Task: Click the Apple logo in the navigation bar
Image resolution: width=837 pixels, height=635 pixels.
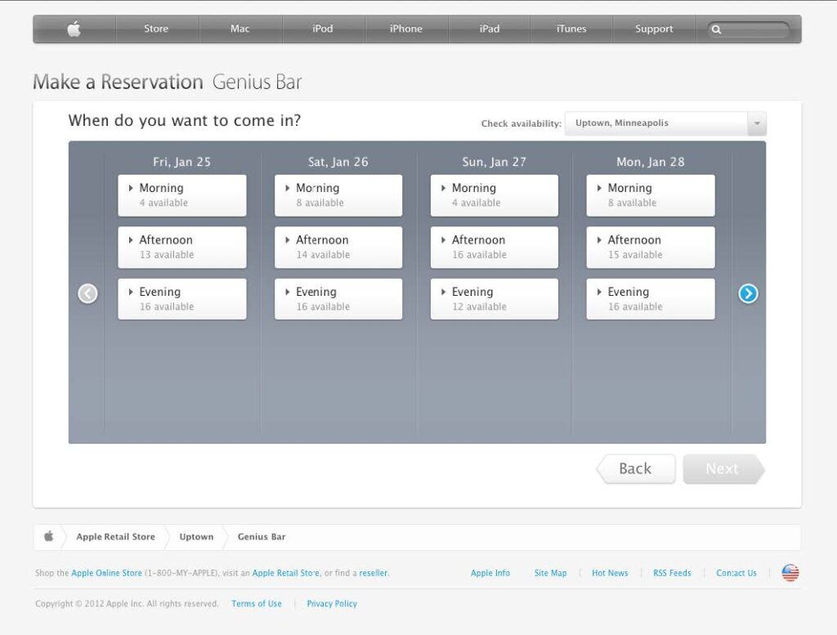Action: coord(74,29)
